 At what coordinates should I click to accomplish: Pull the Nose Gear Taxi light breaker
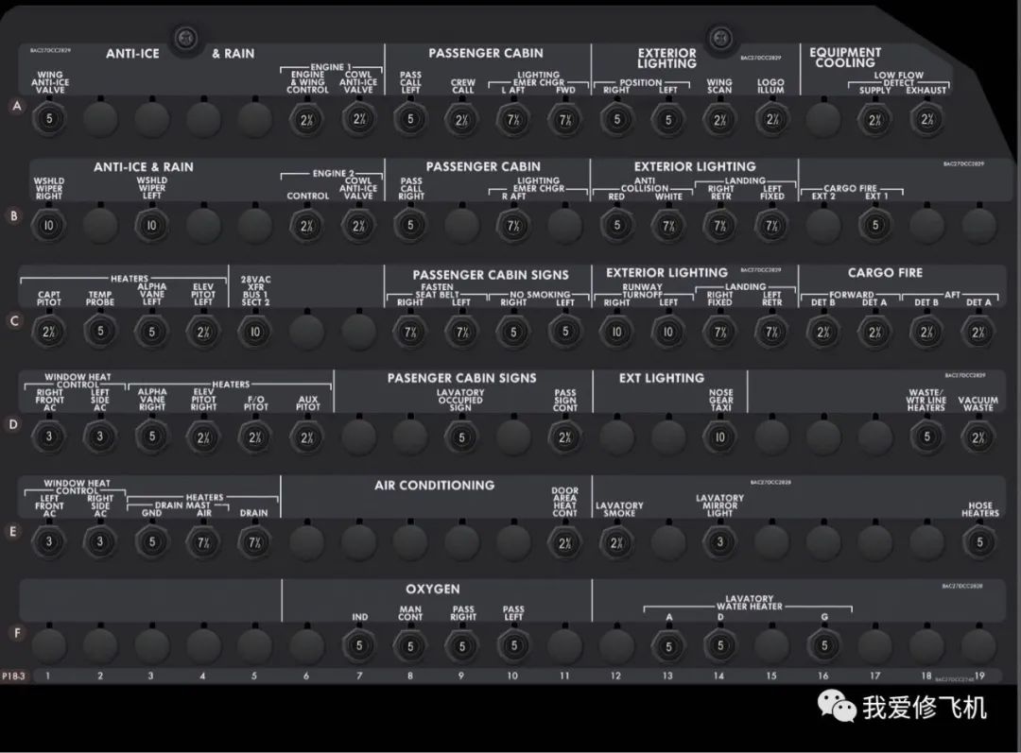pyautogui.click(x=719, y=437)
